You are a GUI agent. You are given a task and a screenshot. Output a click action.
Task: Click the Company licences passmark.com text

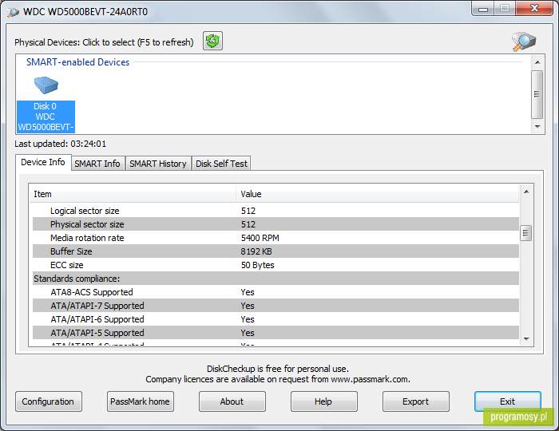[x=278, y=379]
